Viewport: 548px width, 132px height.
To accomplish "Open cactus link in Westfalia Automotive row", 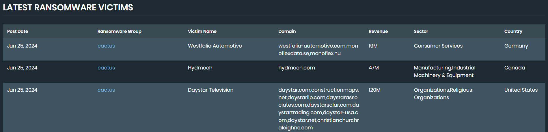I will coord(106,46).
